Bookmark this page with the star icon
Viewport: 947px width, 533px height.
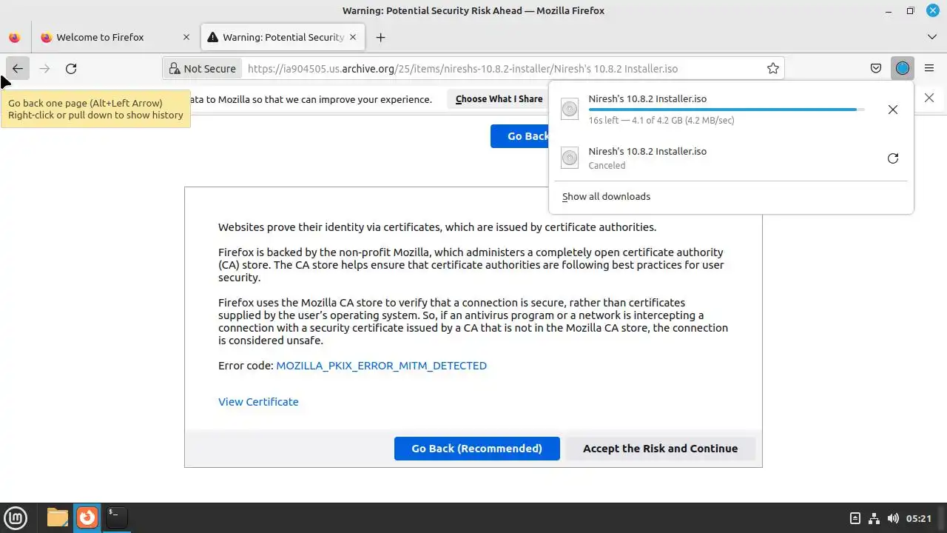tap(773, 69)
